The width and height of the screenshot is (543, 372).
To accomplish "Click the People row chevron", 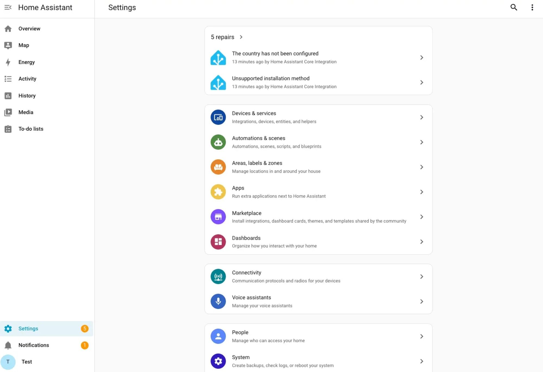I will click(x=422, y=336).
